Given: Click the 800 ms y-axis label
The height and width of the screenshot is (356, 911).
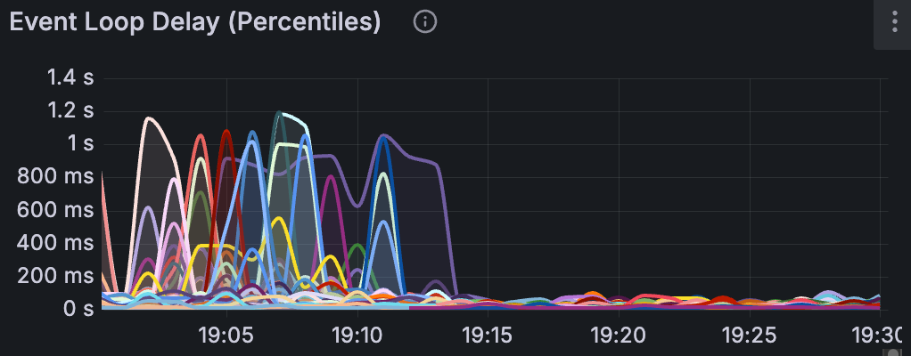Looking at the screenshot, I should pyautogui.click(x=55, y=176).
